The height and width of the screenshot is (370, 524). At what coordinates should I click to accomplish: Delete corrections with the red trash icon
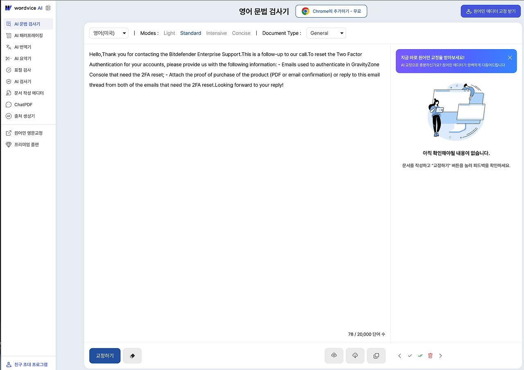coord(430,355)
